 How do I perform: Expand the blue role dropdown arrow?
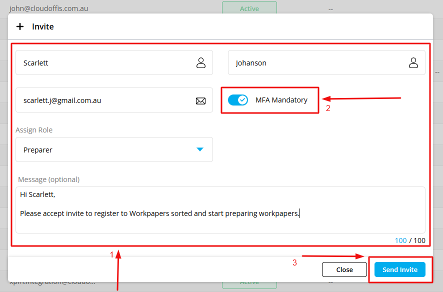(x=200, y=149)
